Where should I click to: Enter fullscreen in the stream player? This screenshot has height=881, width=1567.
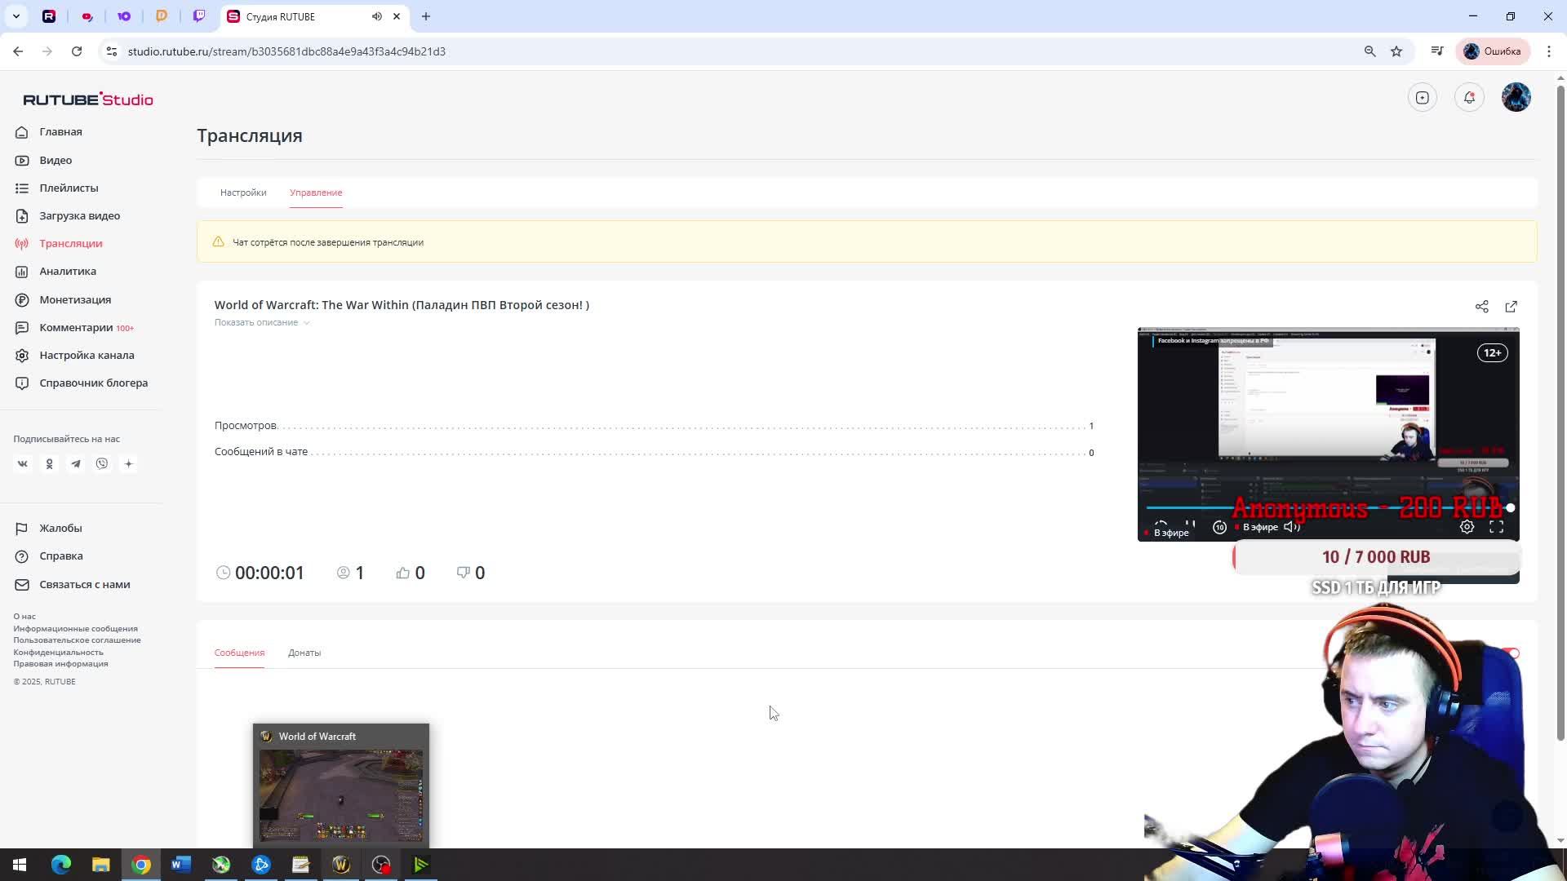[x=1497, y=527]
